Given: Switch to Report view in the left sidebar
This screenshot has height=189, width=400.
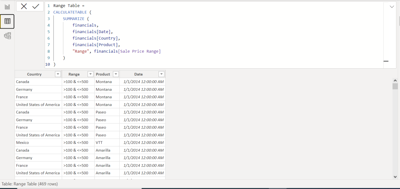Looking at the screenshot, I should coord(7,7).
